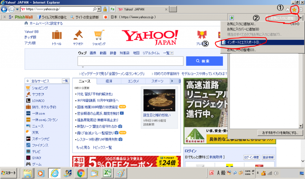Screen dimensions: 305x179
Task: Click the Yahoo search text box
Action: coord(130,61)
